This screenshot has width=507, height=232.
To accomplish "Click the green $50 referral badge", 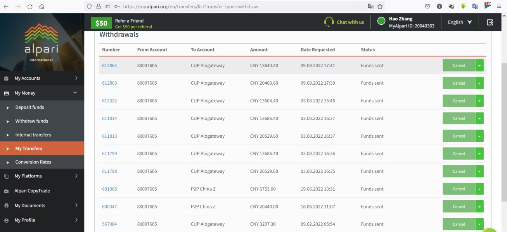I will [101, 23].
